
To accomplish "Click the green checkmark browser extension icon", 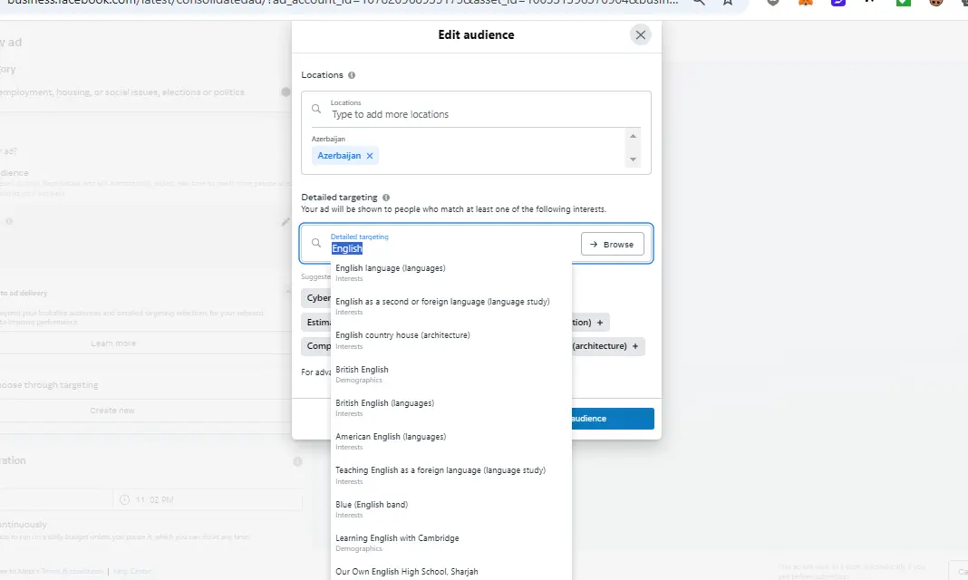I will click(903, 3).
